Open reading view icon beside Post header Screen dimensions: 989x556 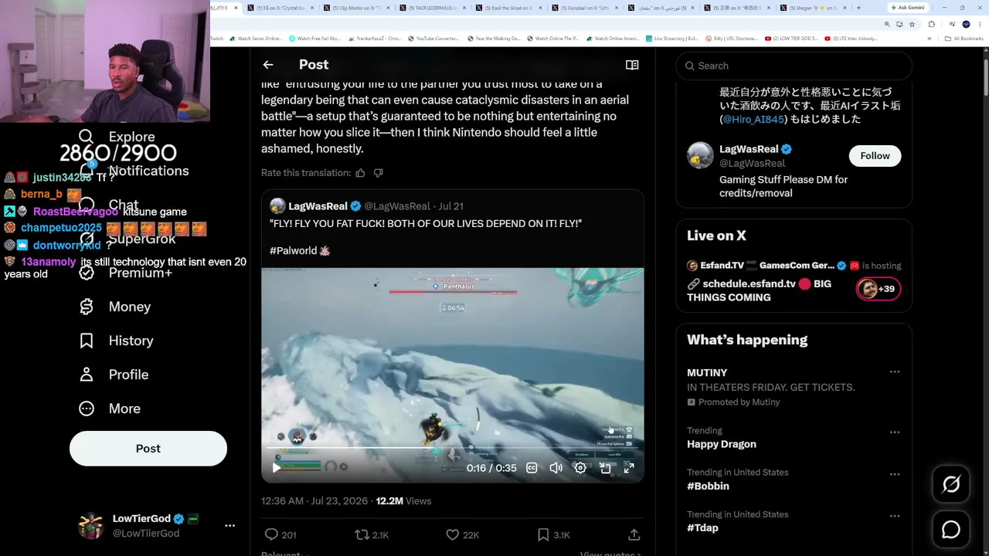[632, 65]
